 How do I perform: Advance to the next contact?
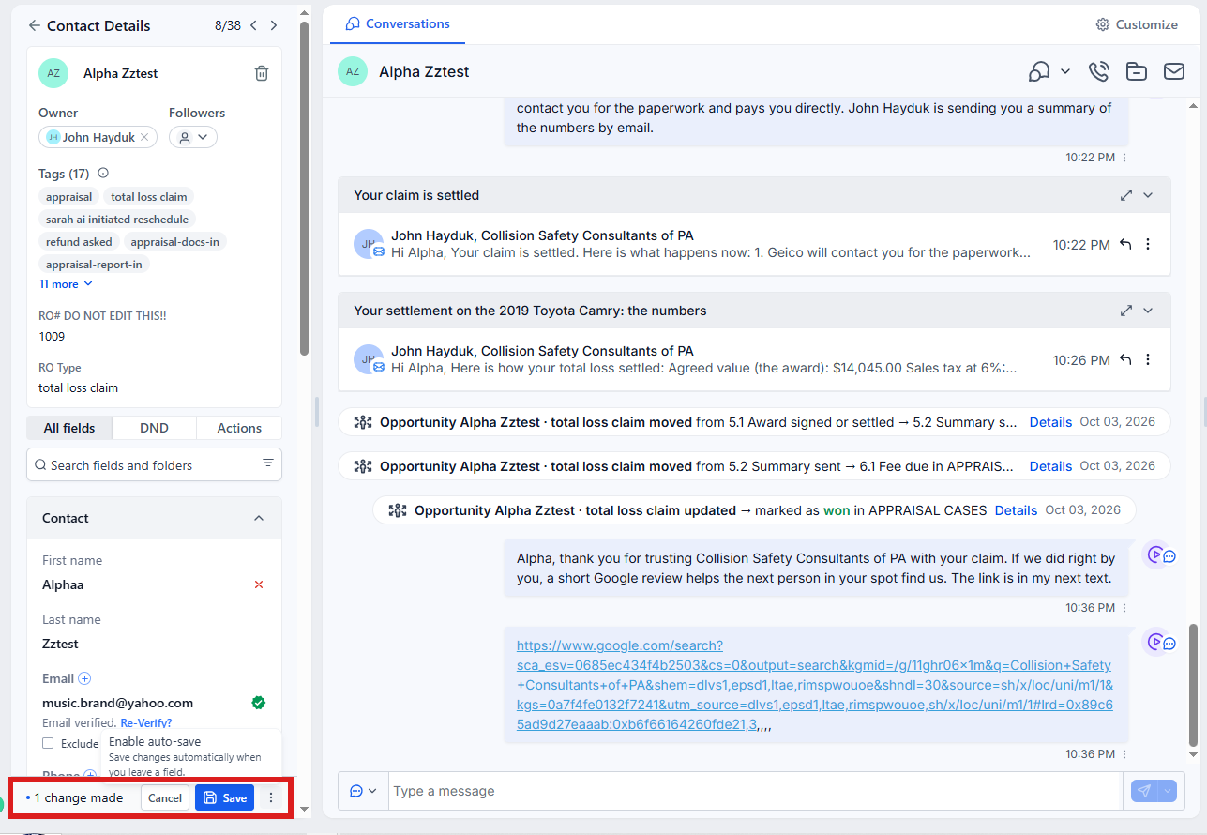tap(273, 26)
